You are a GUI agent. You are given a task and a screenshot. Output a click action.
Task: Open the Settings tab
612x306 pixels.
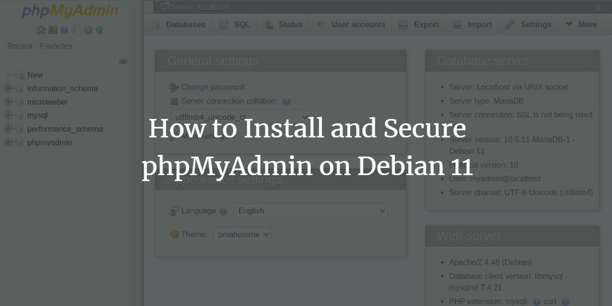tap(528, 25)
